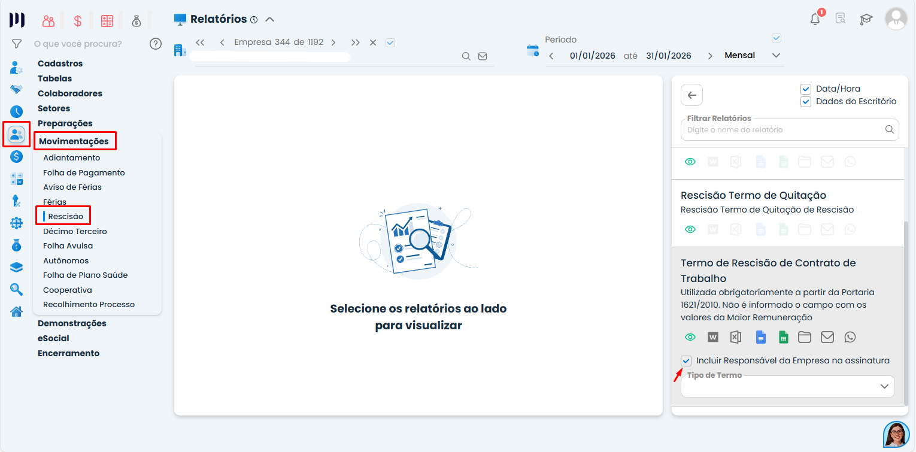
Task: Send Termo de Rescisão by email icon
Action: [827, 337]
